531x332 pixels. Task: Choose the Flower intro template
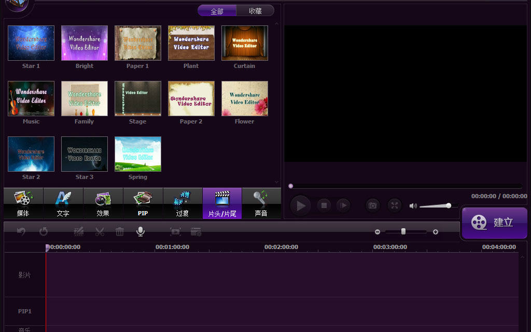coord(245,99)
